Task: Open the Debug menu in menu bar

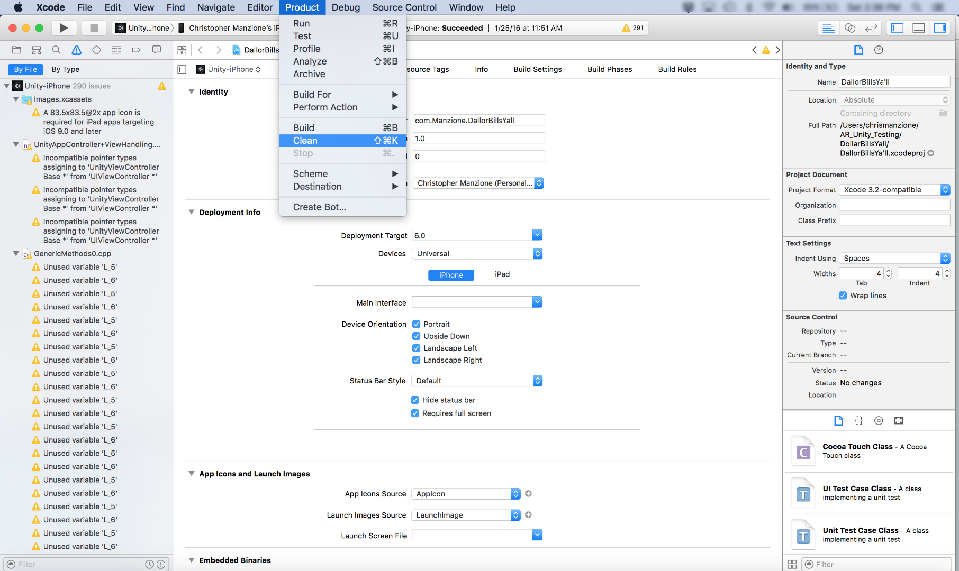Action: 346,7
